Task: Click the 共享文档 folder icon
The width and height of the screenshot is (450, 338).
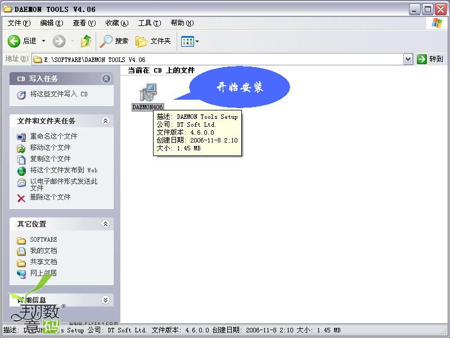Action: coord(21,263)
